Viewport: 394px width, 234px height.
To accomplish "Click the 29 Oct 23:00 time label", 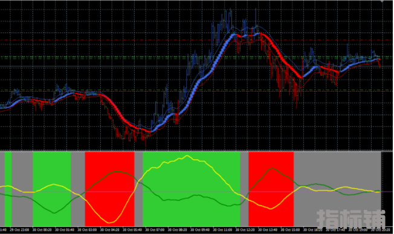I will (x=19, y=230).
